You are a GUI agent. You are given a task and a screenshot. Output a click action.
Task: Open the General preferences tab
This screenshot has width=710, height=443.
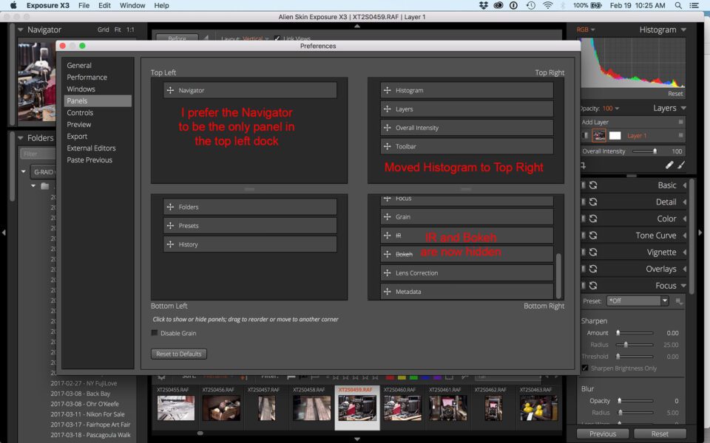[79, 66]
